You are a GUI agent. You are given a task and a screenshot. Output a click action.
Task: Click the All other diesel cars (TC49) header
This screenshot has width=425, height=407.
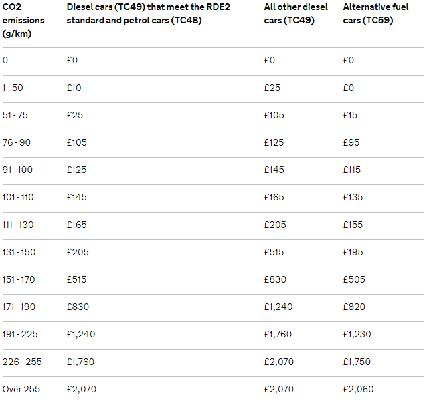296,13
